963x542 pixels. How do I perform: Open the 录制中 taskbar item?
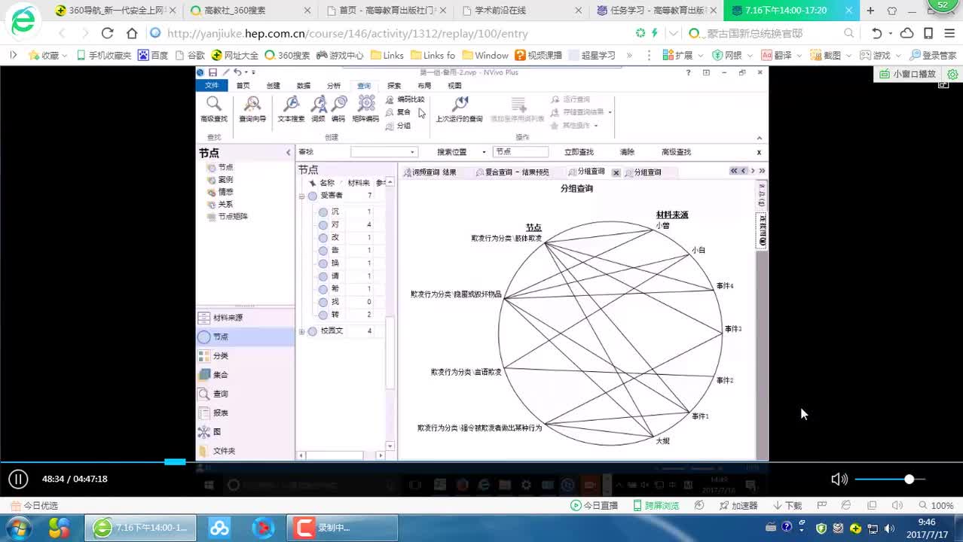[343, 528]
